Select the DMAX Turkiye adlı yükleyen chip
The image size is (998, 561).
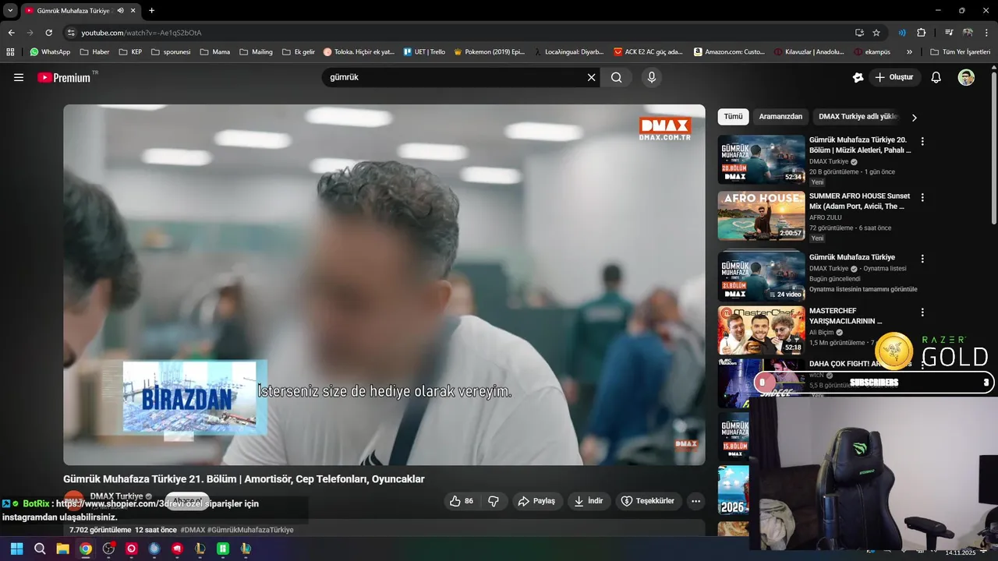pos(858,117)
